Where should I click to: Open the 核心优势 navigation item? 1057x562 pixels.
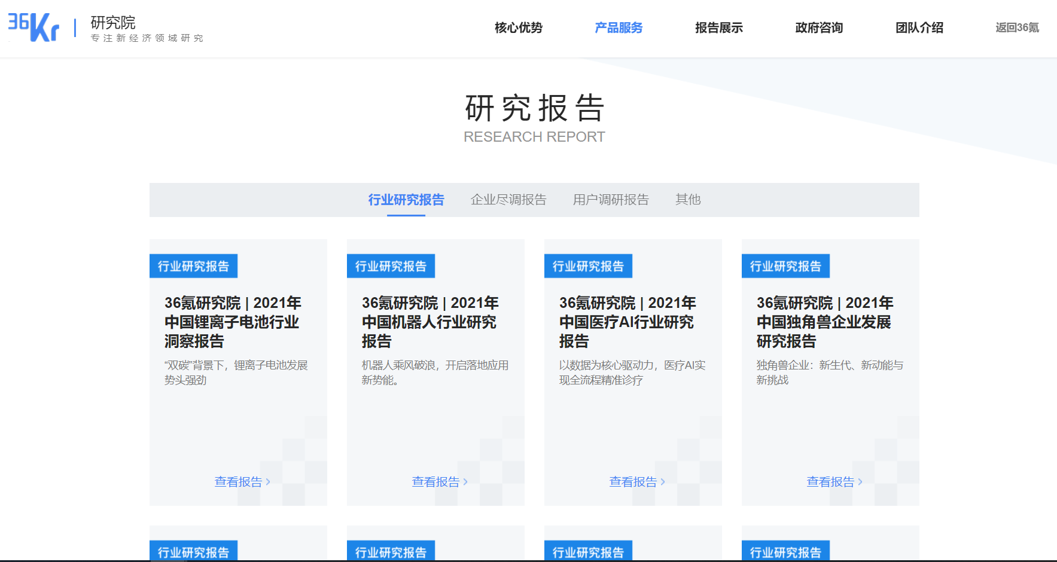(518, 28)
